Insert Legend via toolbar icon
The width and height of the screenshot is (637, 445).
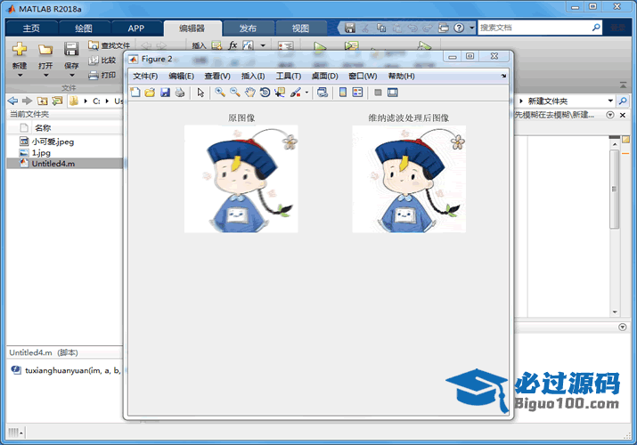click(357, 93)
